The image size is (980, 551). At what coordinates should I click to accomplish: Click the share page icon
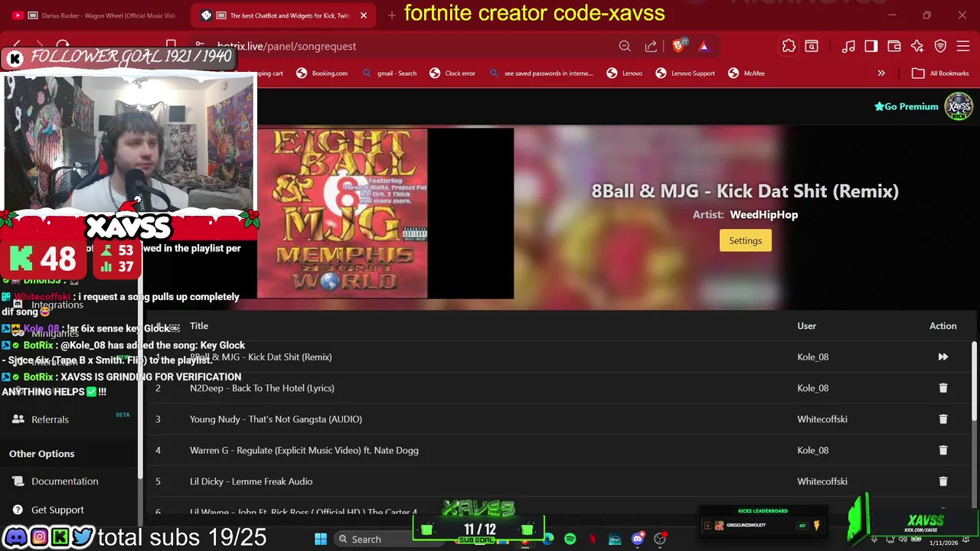point(651,46)
